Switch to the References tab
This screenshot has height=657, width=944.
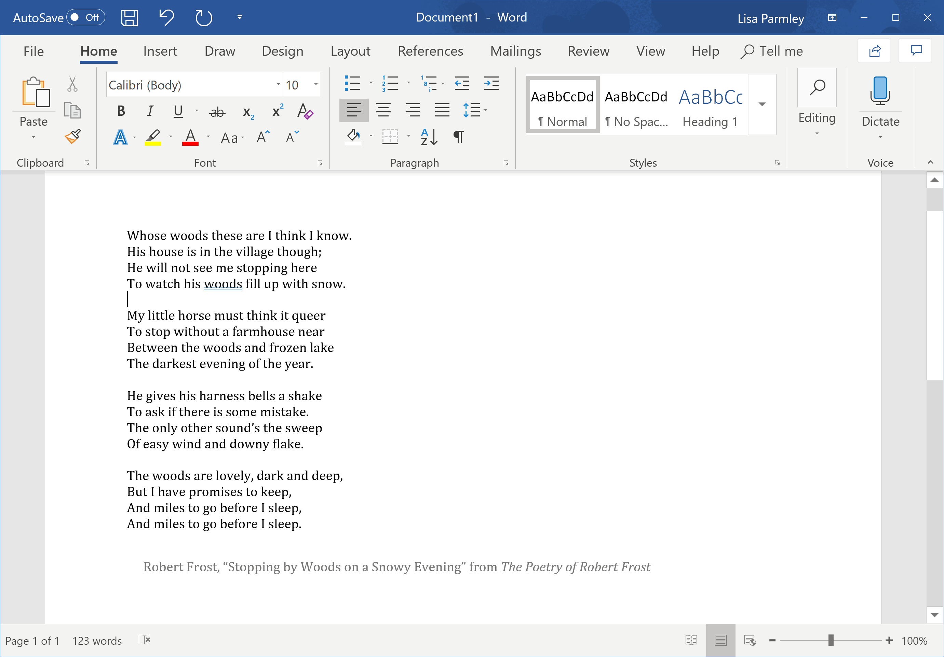431,51
